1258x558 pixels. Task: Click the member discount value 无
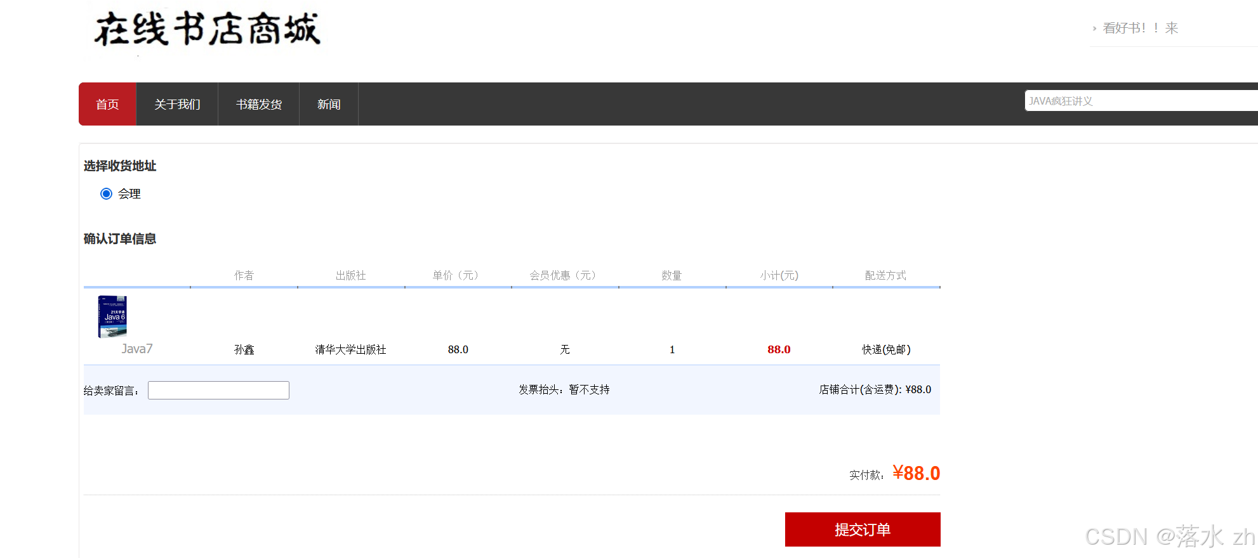tap(565, 349)
